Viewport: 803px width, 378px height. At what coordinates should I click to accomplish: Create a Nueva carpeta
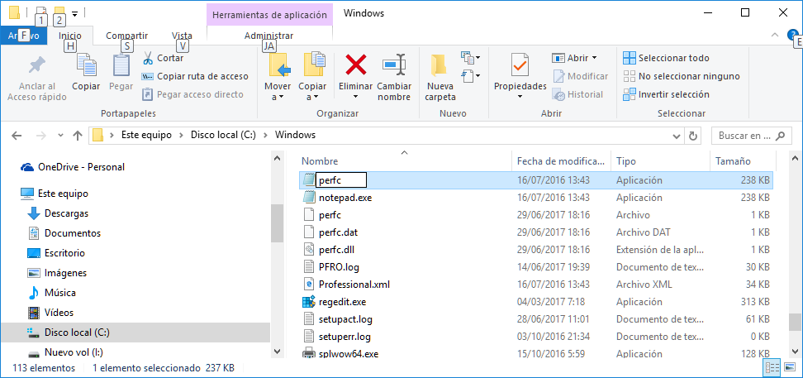(x=440, y=77)
